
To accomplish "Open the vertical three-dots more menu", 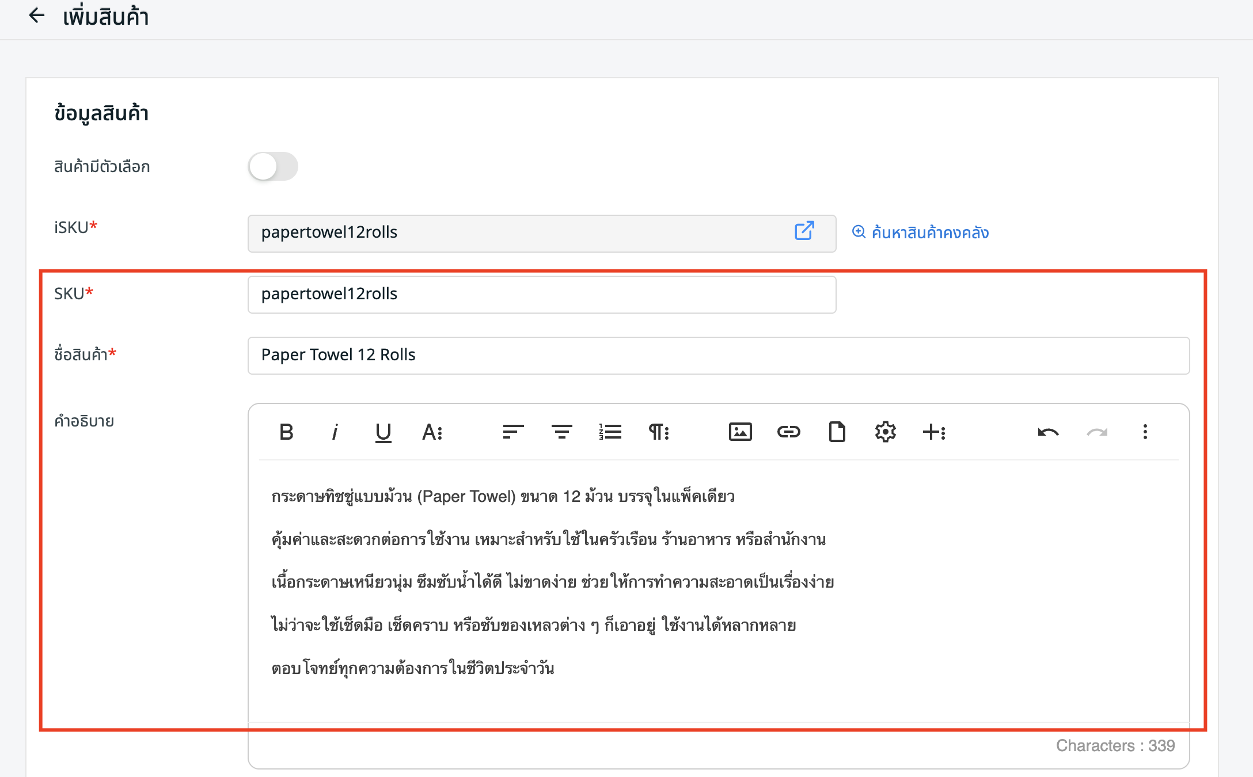I will (x=1145, y=432).
